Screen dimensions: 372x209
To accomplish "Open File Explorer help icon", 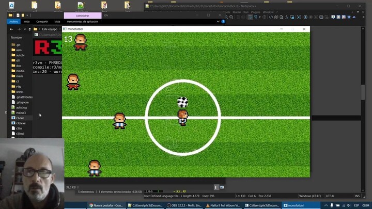I will [223, 22].
